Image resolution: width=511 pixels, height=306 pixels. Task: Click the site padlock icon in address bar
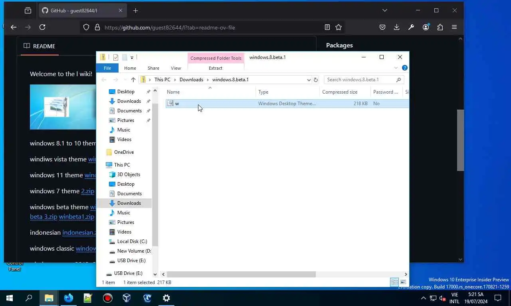click(x=97, y=27)
